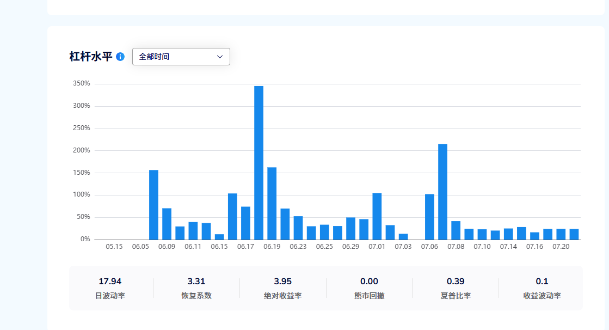Image resolution: width=609 pixels, height=330 pixels.
Task: Click the tallest bar near 350%
Action: point(259,163)
